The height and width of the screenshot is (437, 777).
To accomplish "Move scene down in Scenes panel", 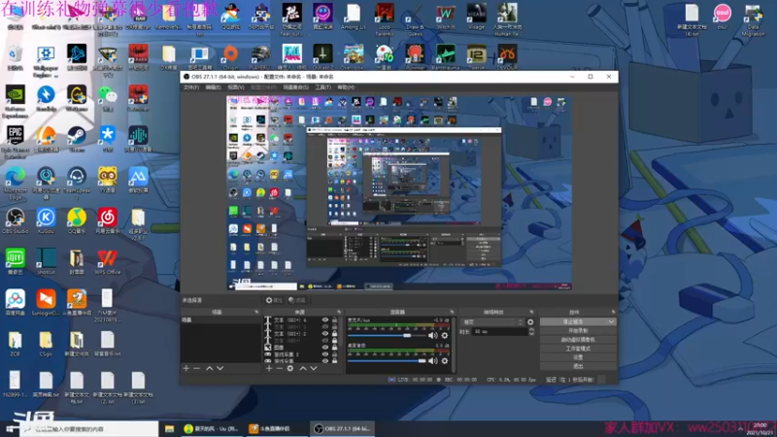I will [220, 369].
